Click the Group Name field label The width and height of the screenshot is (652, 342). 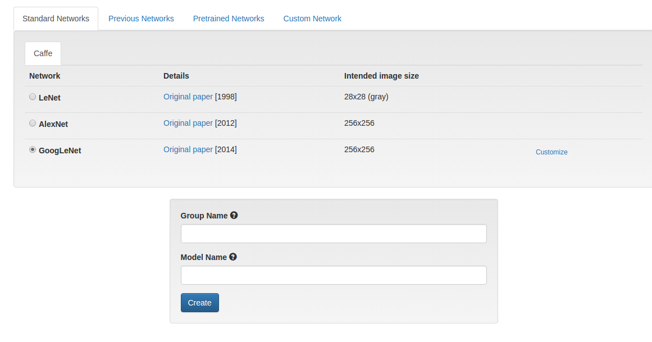point(204,216)
